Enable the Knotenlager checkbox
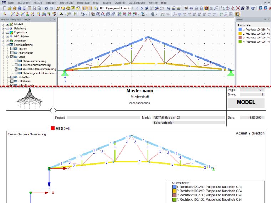 click(12, 53)
